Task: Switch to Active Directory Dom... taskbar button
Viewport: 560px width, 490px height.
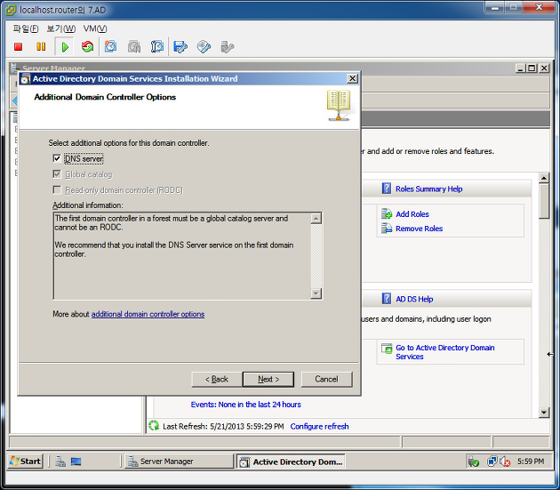Action: [291, 462]
